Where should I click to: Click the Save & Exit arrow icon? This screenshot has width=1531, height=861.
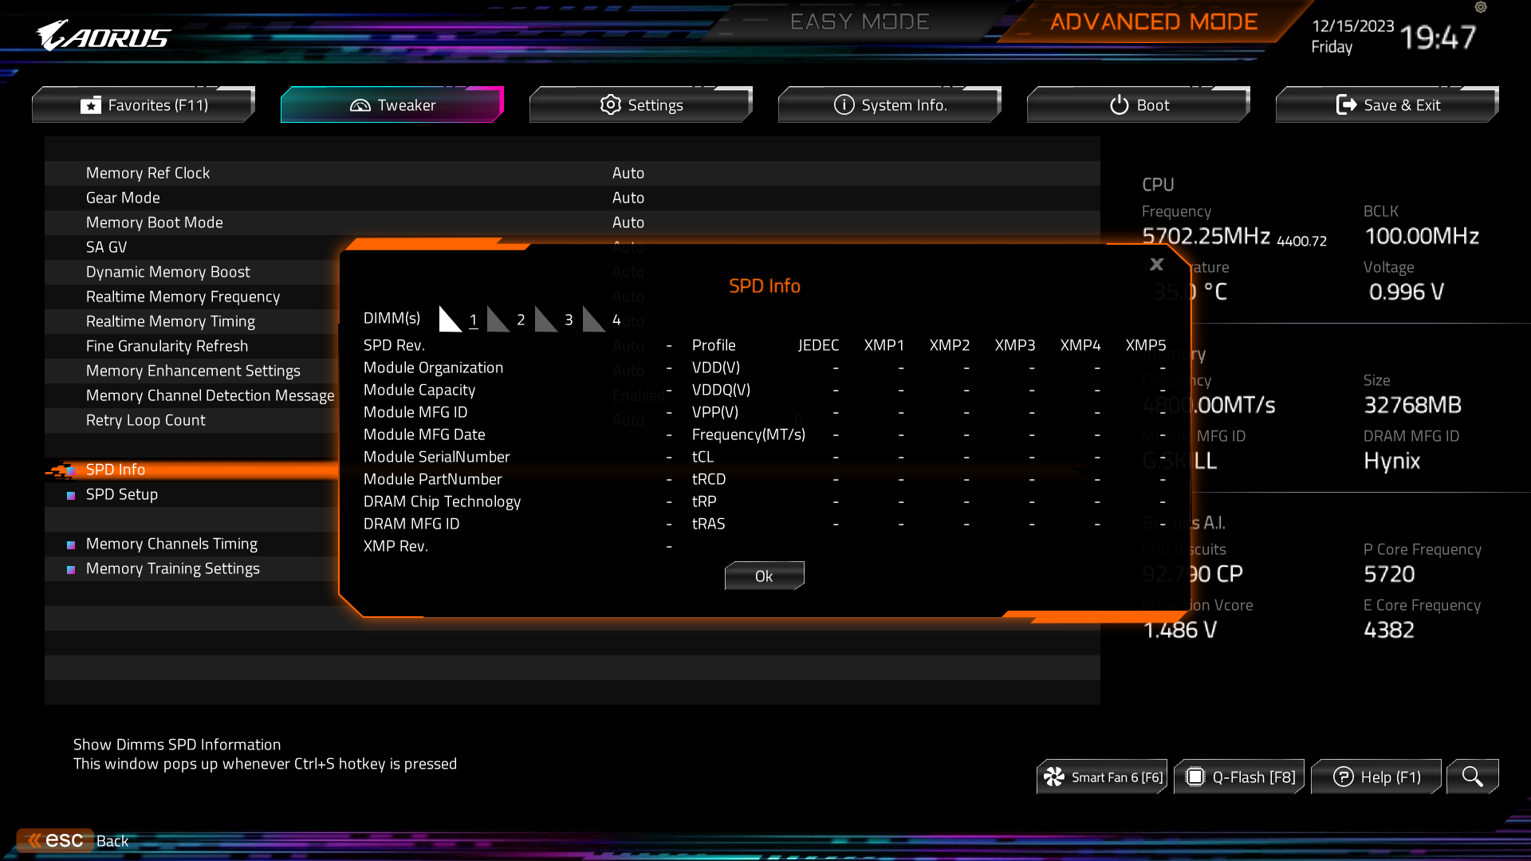(1346, 104)
